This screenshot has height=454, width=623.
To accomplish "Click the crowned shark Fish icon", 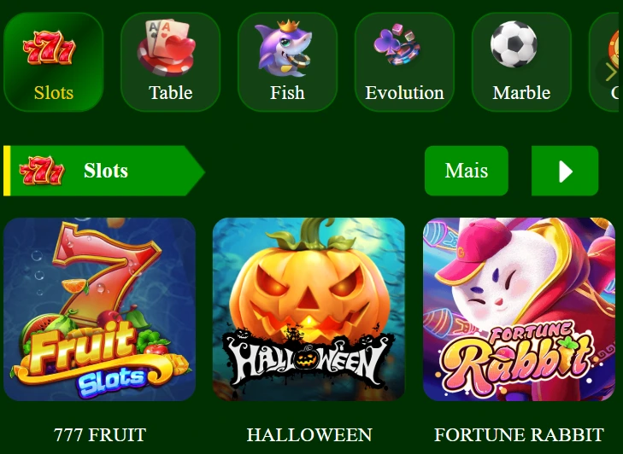I will [x=283, y=48].
